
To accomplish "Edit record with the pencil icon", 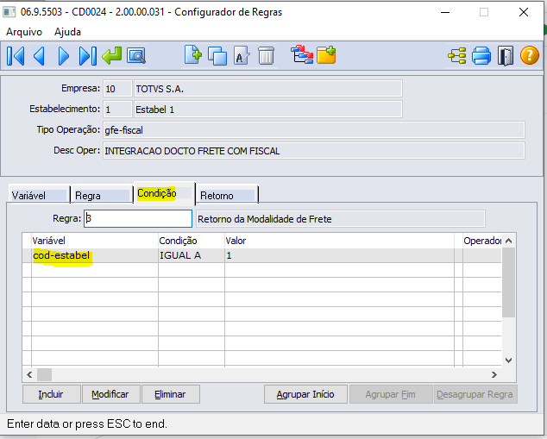I will click(242, 56).
